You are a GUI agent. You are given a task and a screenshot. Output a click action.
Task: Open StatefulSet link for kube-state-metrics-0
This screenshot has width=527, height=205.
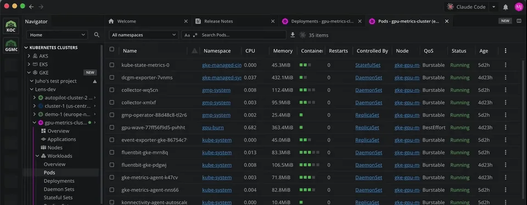368,65
